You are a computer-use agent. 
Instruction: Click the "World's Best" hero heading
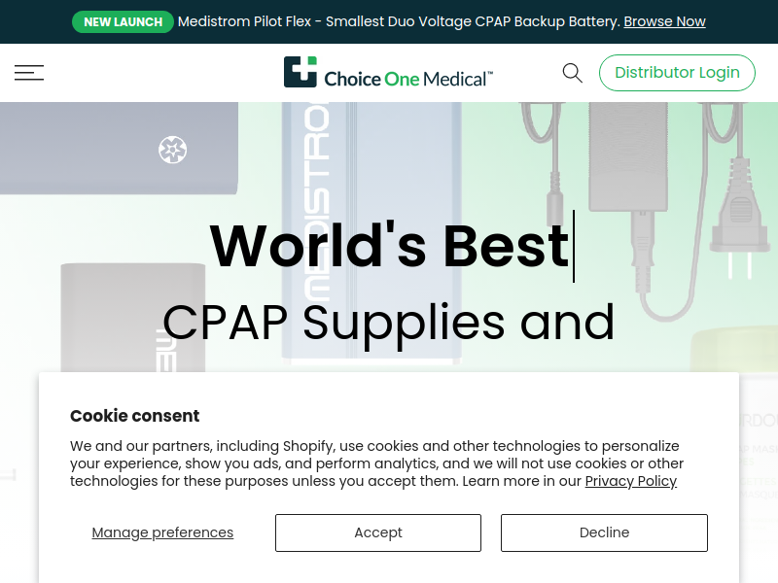pos(390,247)
